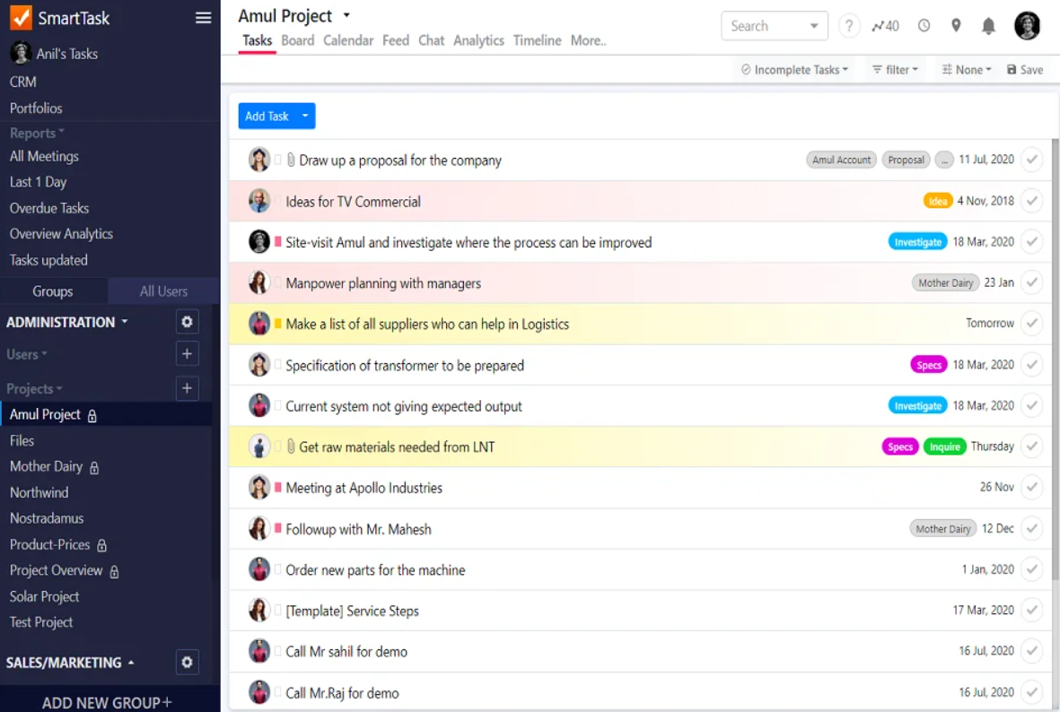Switch to the Board tab

point(297,40)
